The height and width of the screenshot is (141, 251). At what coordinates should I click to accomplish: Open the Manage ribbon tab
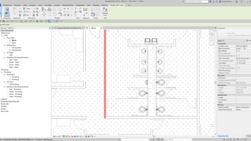(x=96, y=5)
